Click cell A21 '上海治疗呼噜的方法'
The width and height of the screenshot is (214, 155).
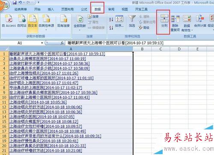click(x=71, y=150)
